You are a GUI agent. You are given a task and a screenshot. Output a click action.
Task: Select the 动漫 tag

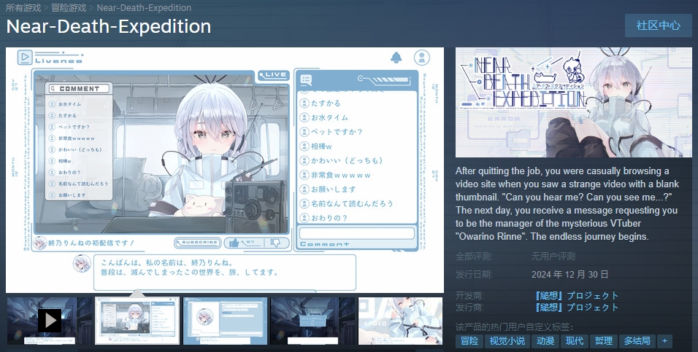click(545, 341)
